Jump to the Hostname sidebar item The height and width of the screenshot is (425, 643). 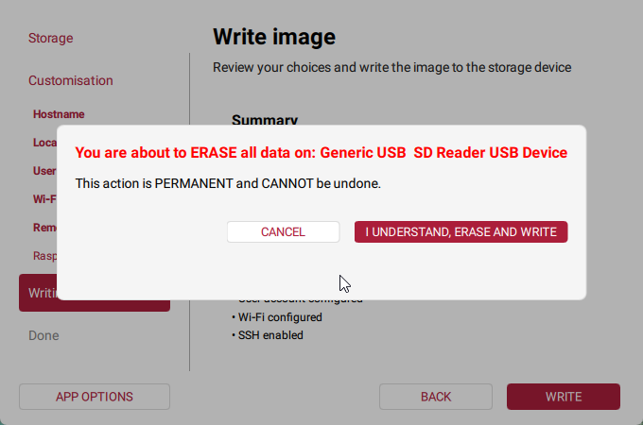[59, 114]
